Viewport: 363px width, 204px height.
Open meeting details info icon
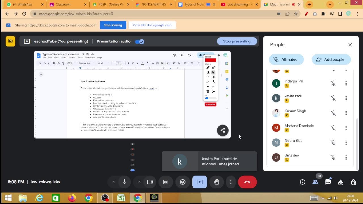(x=303, y=182)
